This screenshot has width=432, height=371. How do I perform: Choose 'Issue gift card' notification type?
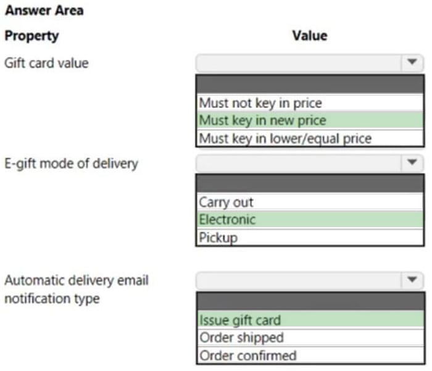[310, 320]
